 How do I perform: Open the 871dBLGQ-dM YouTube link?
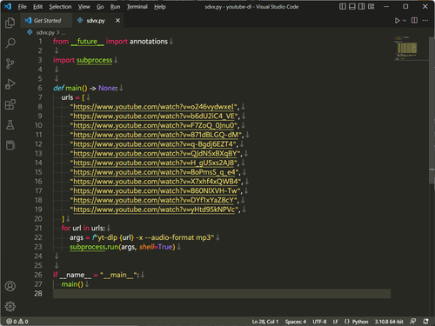click(156, 135)
